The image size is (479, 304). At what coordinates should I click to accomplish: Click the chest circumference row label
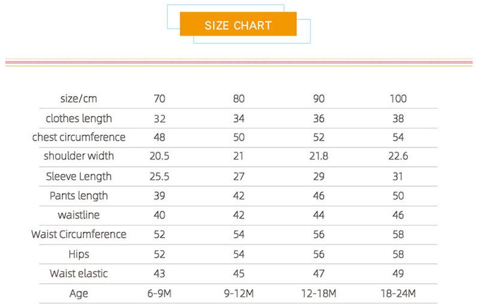coord(79,137)
